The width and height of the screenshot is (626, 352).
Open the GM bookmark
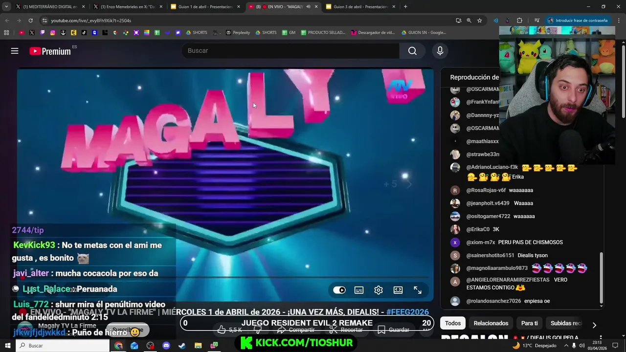288,33
